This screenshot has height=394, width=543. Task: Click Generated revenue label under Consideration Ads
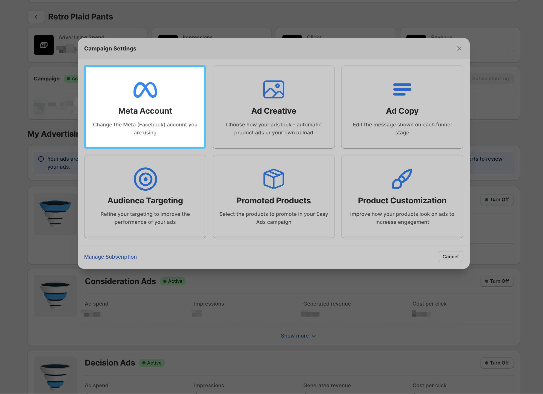click(327, 304)
